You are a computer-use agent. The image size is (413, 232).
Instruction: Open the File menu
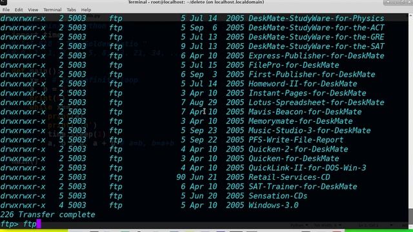(x=6, y=10)
